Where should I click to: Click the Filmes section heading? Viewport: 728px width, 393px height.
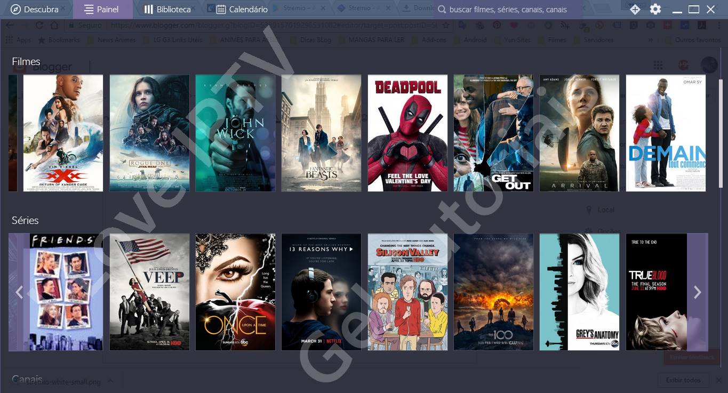click(x=26, y=61)
